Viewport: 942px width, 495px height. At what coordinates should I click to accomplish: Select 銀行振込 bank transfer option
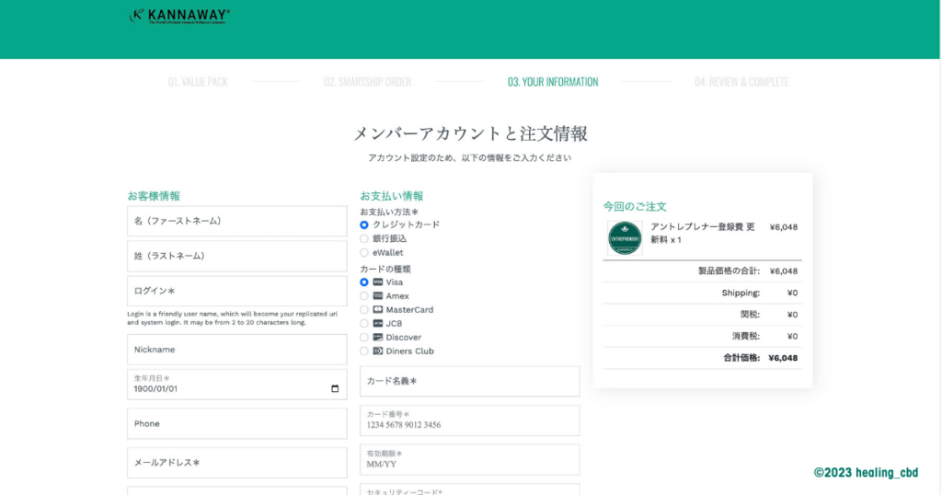pyautogui.click(x=364, y=238)
